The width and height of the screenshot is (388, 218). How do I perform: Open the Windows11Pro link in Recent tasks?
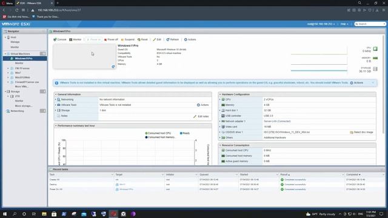coord(126,190)
